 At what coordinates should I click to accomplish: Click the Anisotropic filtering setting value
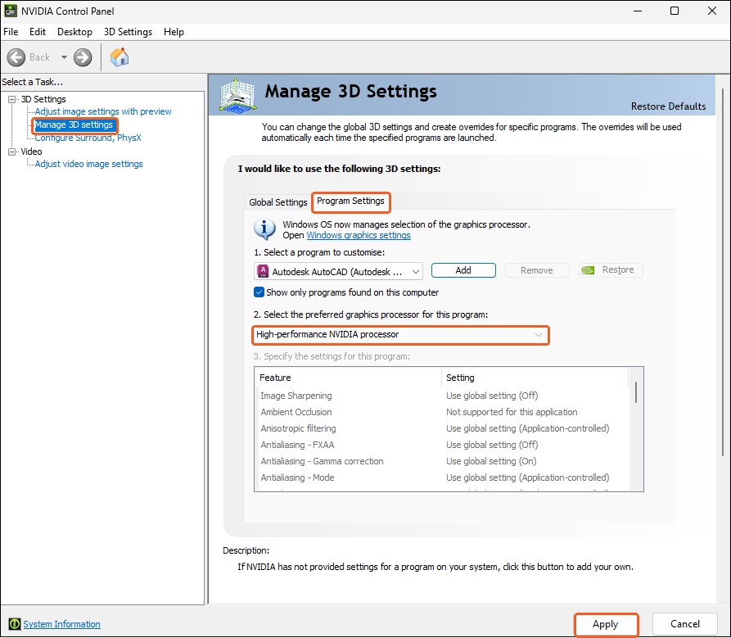click(528, 428)
